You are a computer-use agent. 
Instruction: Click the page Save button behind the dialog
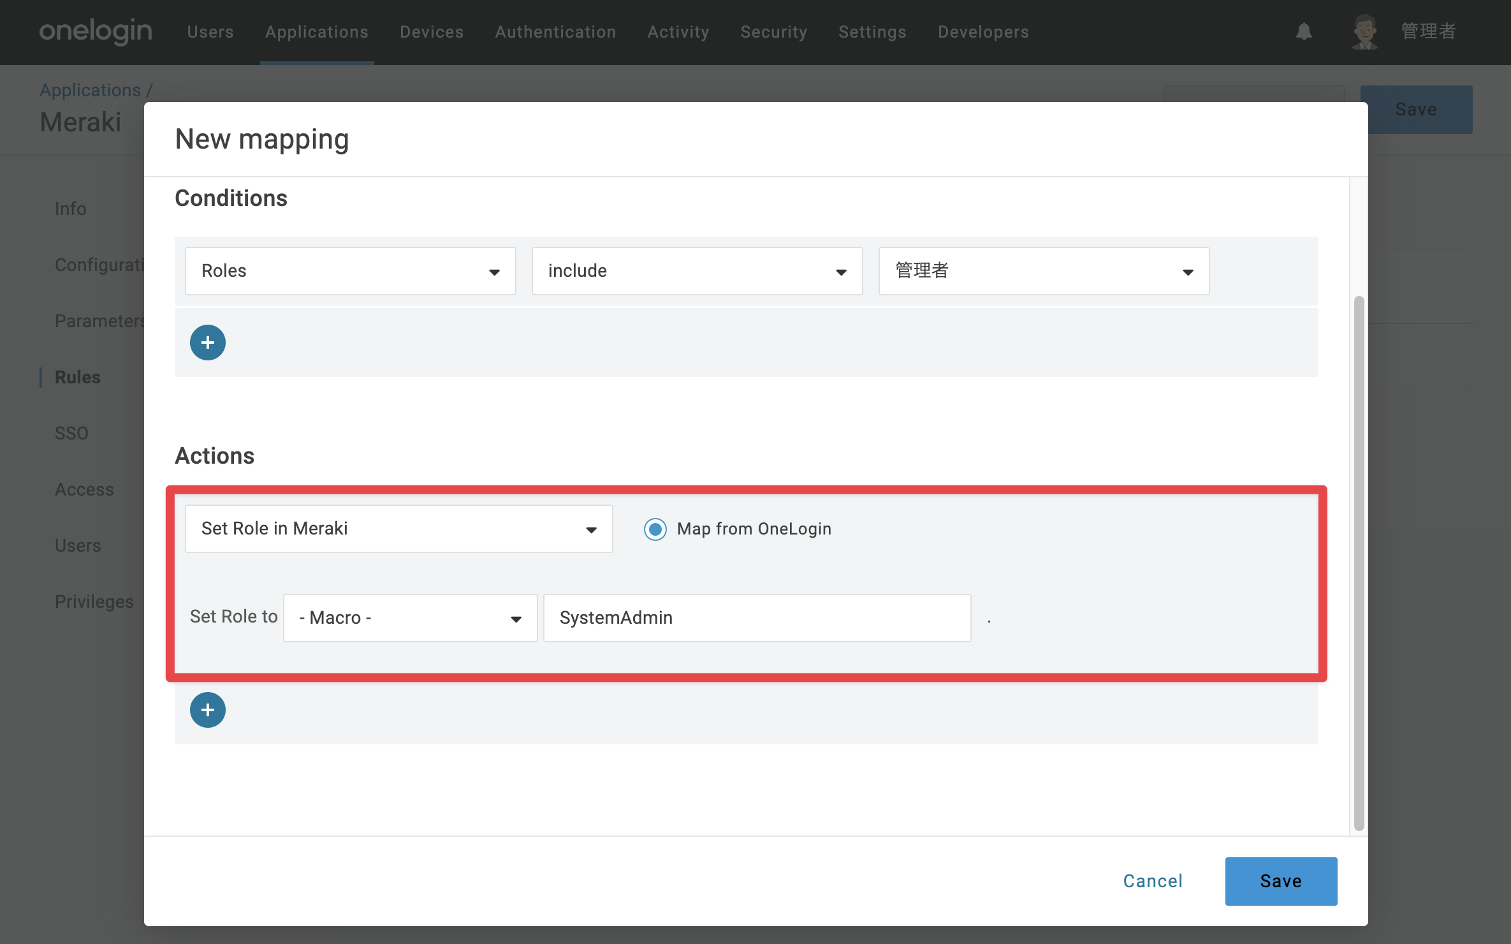click(x=1420, y=109)
